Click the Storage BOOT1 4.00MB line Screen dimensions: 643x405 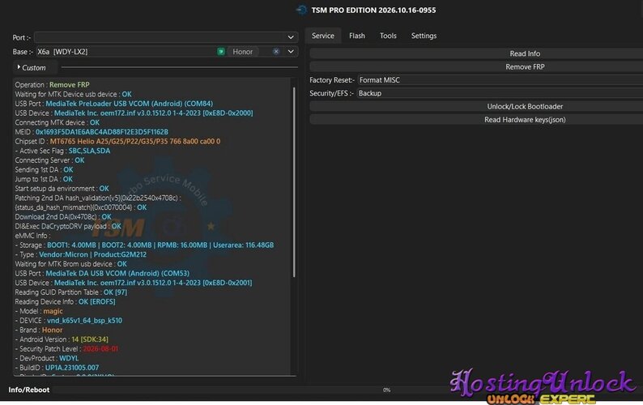pos(144,245)
